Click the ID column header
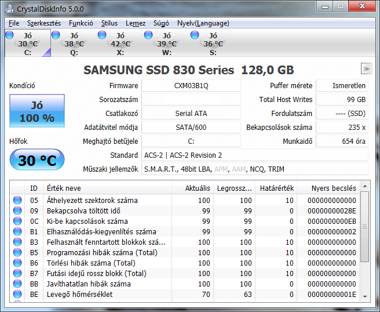 (34, 188)
